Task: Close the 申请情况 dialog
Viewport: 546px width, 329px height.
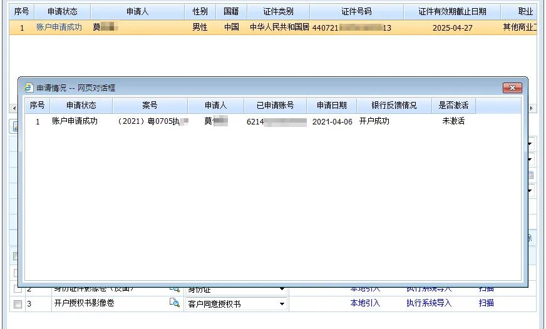Action: tap(512, 88)
